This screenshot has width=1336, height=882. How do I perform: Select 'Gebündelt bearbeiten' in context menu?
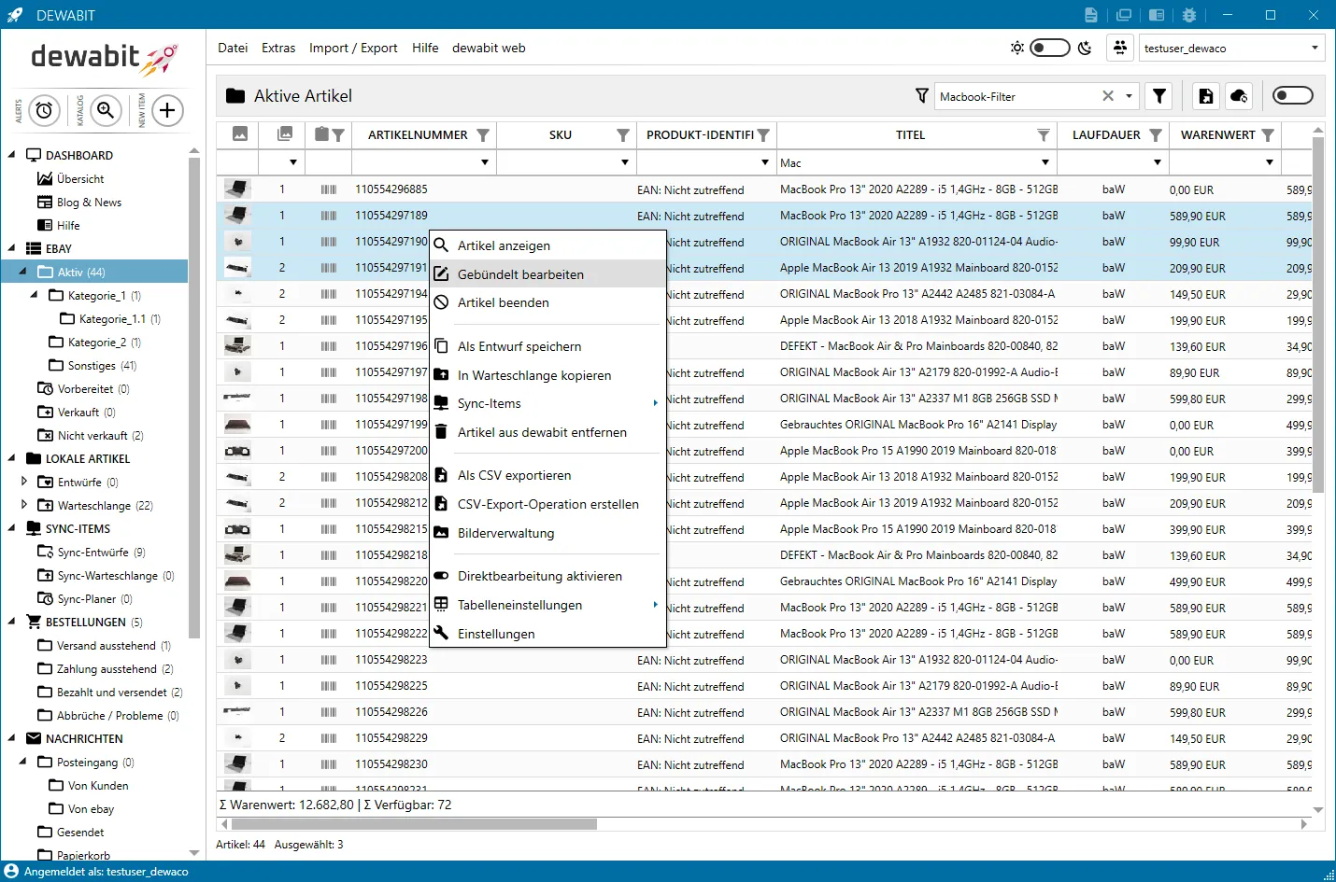point(547,274)
